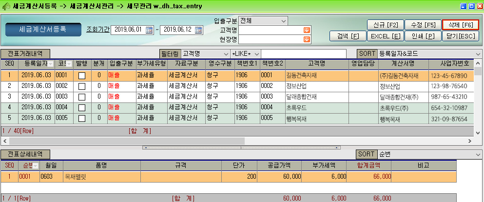Check the 발행 box for row 길동건축자재
Image resolution: width=484 pixels, height=202 pixels.
[x=82, y=76]
